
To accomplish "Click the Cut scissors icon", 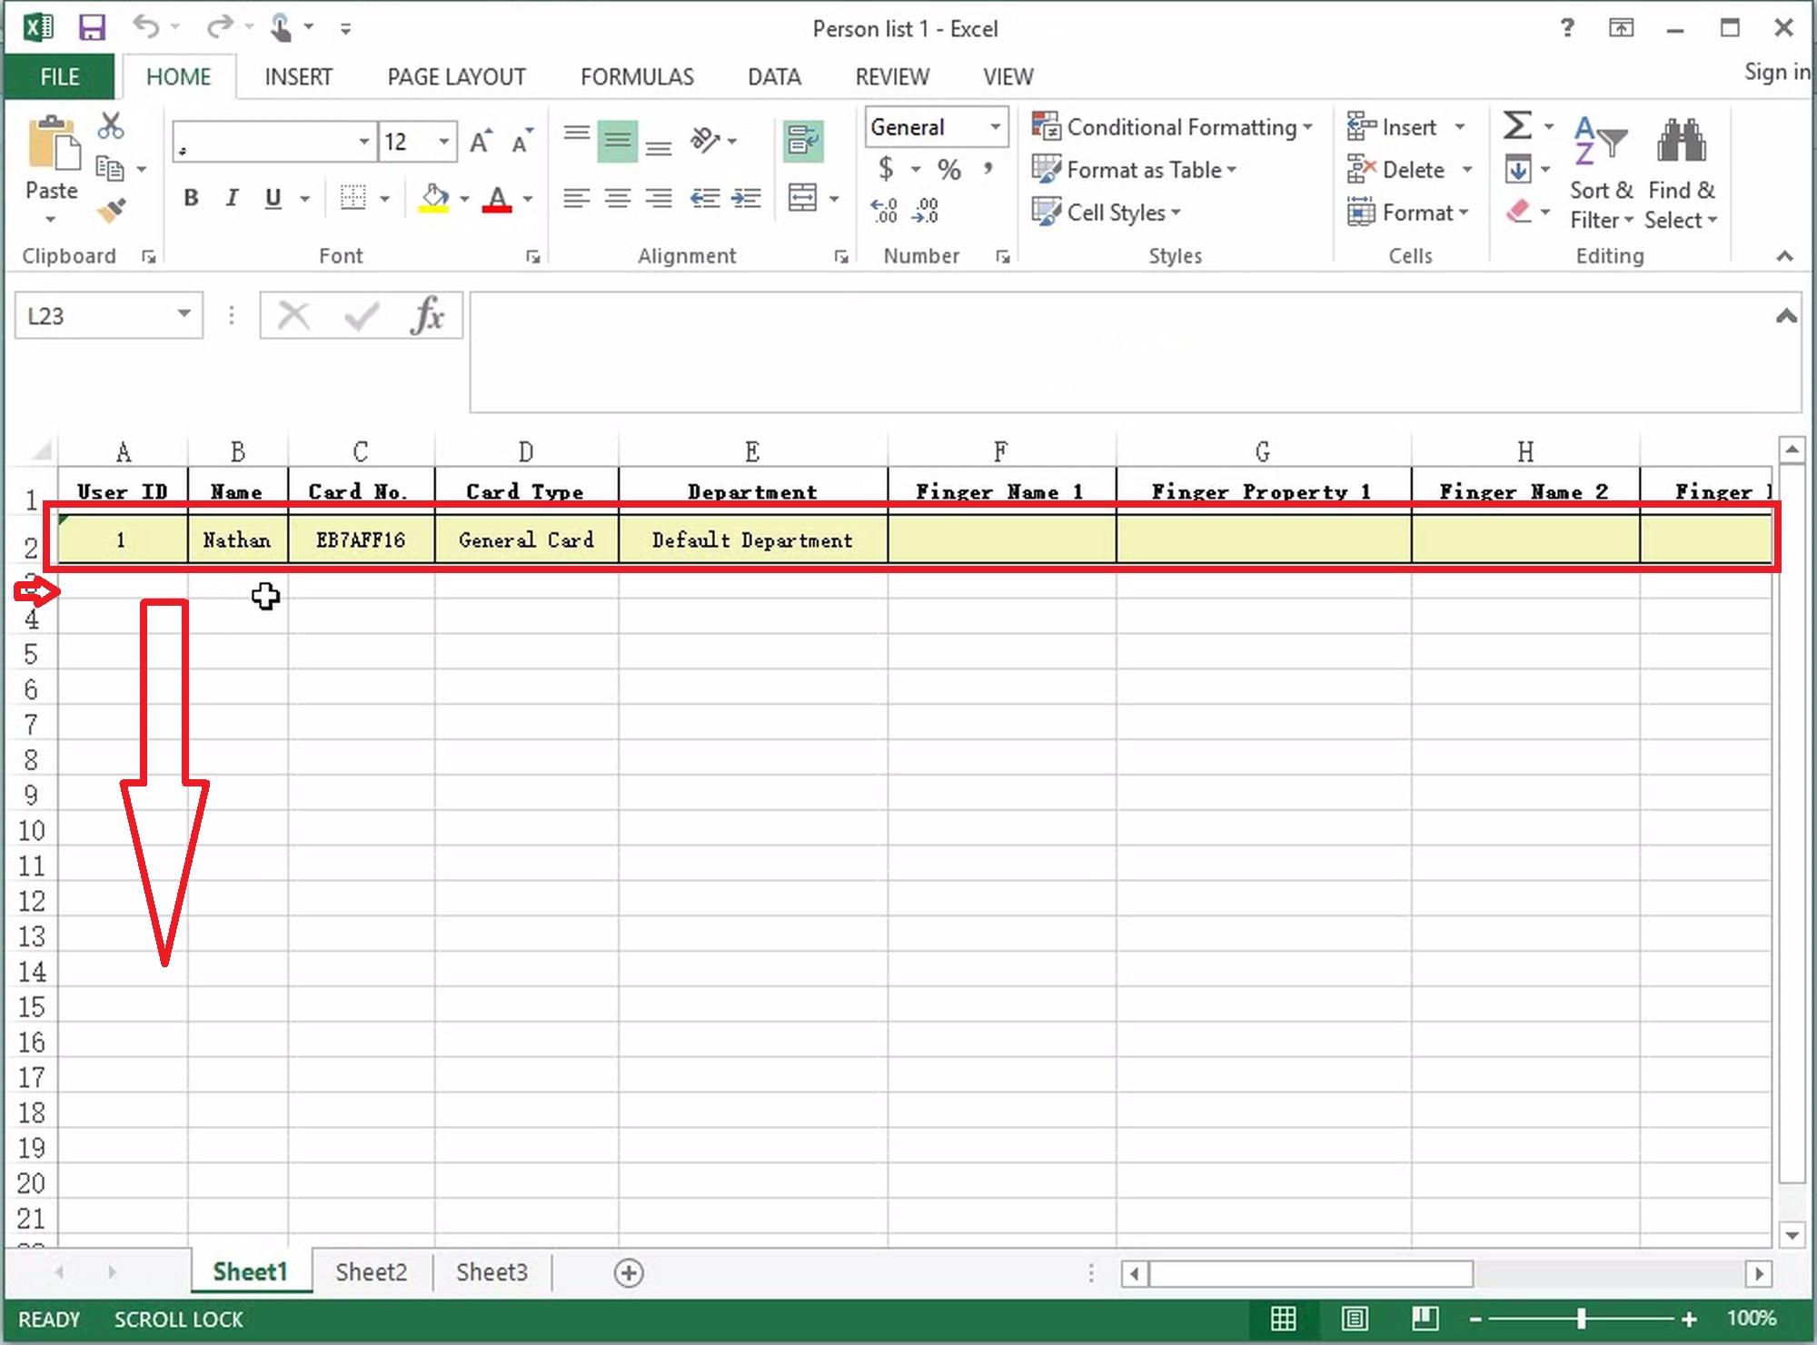I will click(x=111, y=126).
